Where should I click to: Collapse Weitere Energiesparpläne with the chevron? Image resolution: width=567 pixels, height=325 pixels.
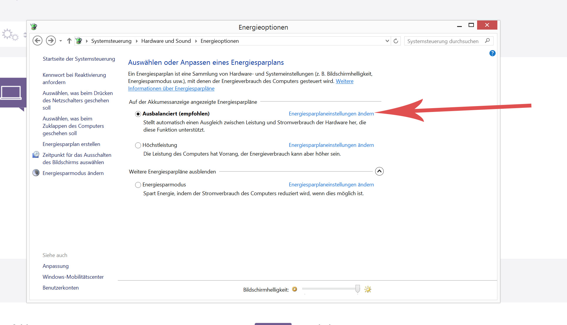(379, 171)
